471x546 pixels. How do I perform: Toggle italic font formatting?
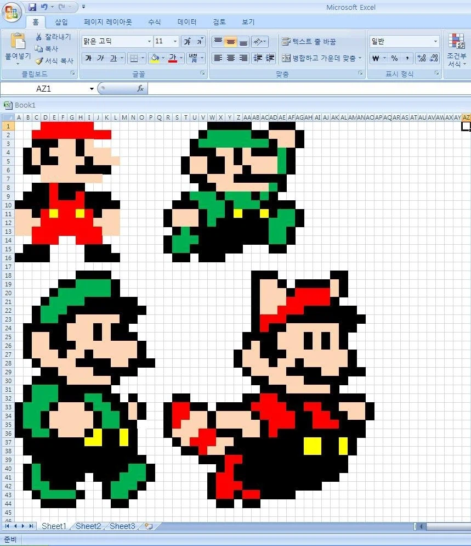click(100, 58)
